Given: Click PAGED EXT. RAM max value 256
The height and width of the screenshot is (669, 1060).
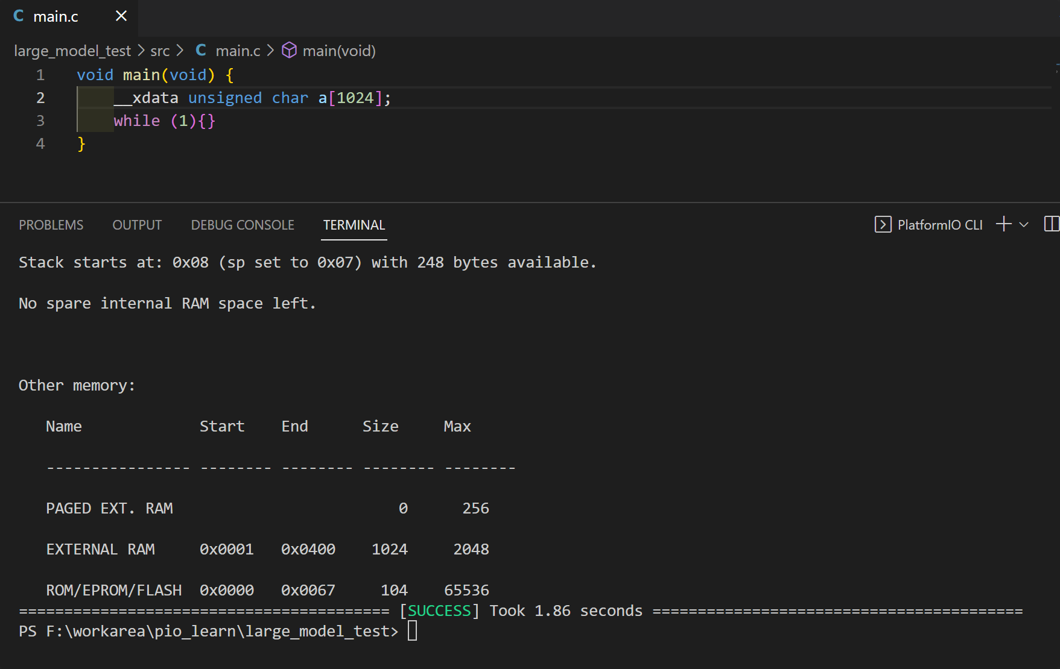Looking at the screenshot, I should point(475,508).
